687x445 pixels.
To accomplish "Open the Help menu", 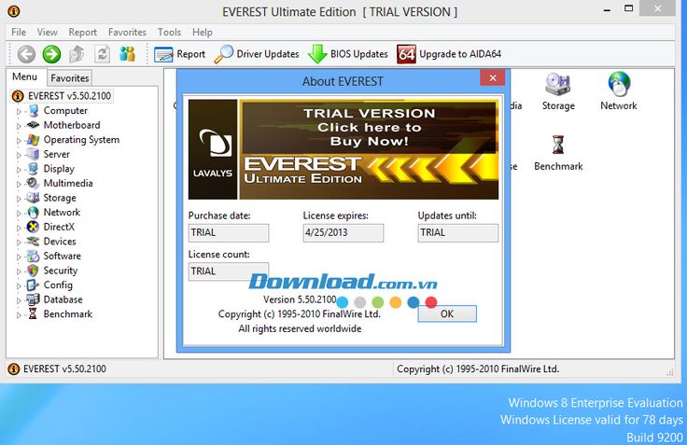I will [202, 32].
